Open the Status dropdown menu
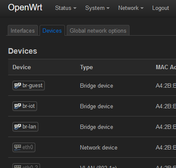176x168 pixels. [x=66, y=8]
